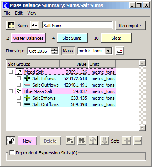Viewport: 152px width, 167px height.
Task: Click the Units column header
Action: tap(102, 64)
